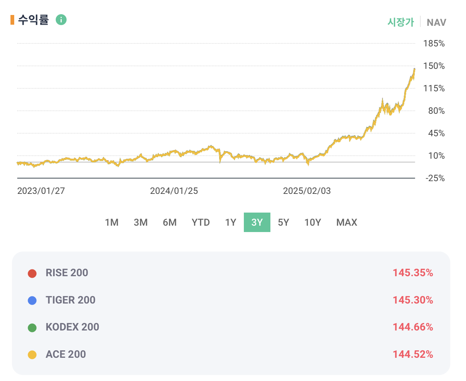The image size is (466, 381).
Task: Select the 3M period tab
Action: pos(141,222)
